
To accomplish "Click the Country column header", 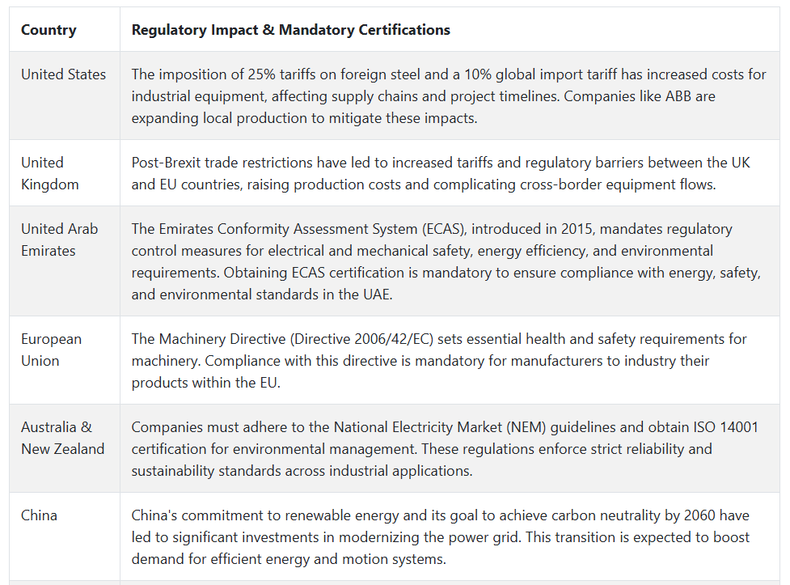I will [49, 30].
